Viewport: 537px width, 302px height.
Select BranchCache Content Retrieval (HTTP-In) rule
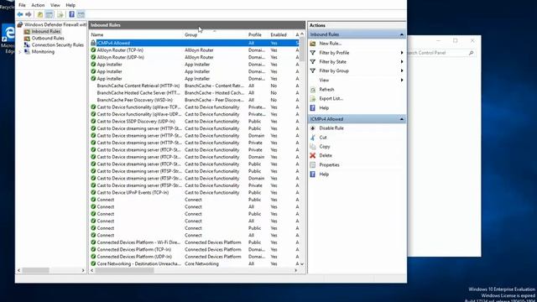pyautogui.click(x=194, y=86)
